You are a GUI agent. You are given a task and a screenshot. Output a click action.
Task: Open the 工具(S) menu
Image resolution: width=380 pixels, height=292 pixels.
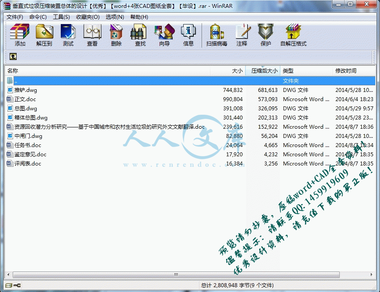click(61, 17)
